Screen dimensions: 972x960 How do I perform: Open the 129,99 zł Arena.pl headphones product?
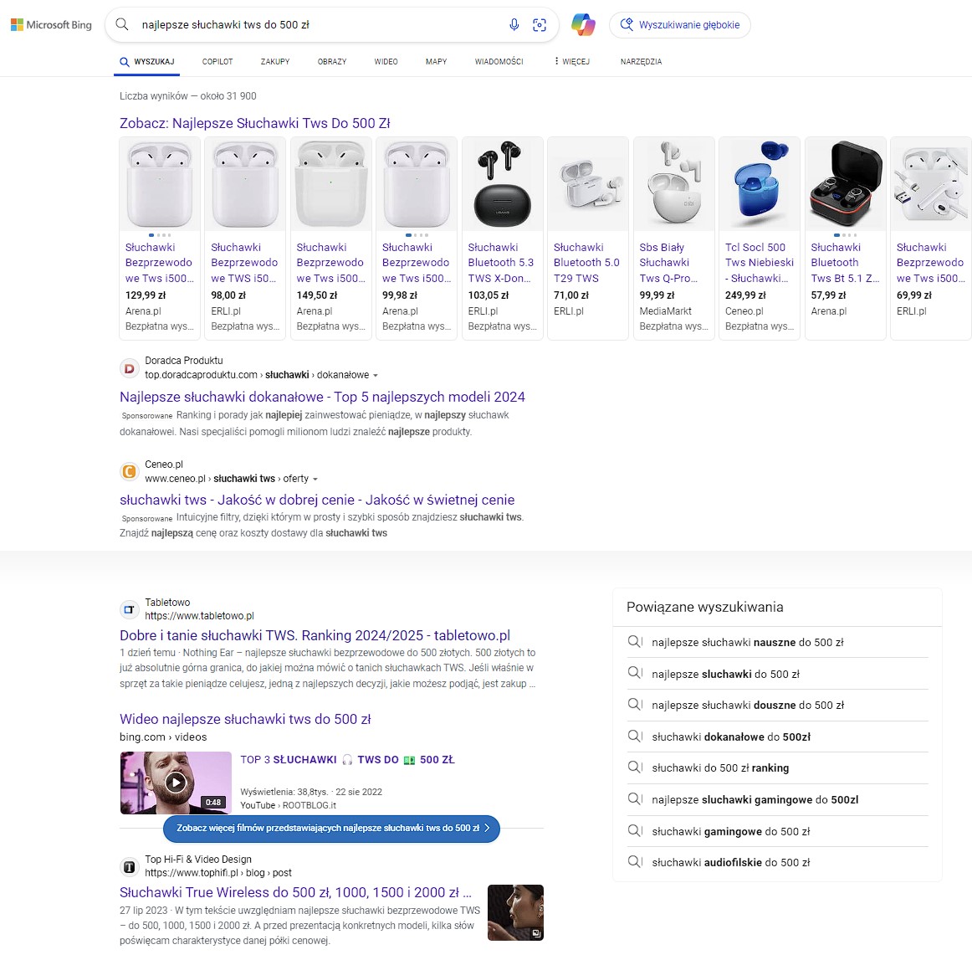(x=159, y=239)
